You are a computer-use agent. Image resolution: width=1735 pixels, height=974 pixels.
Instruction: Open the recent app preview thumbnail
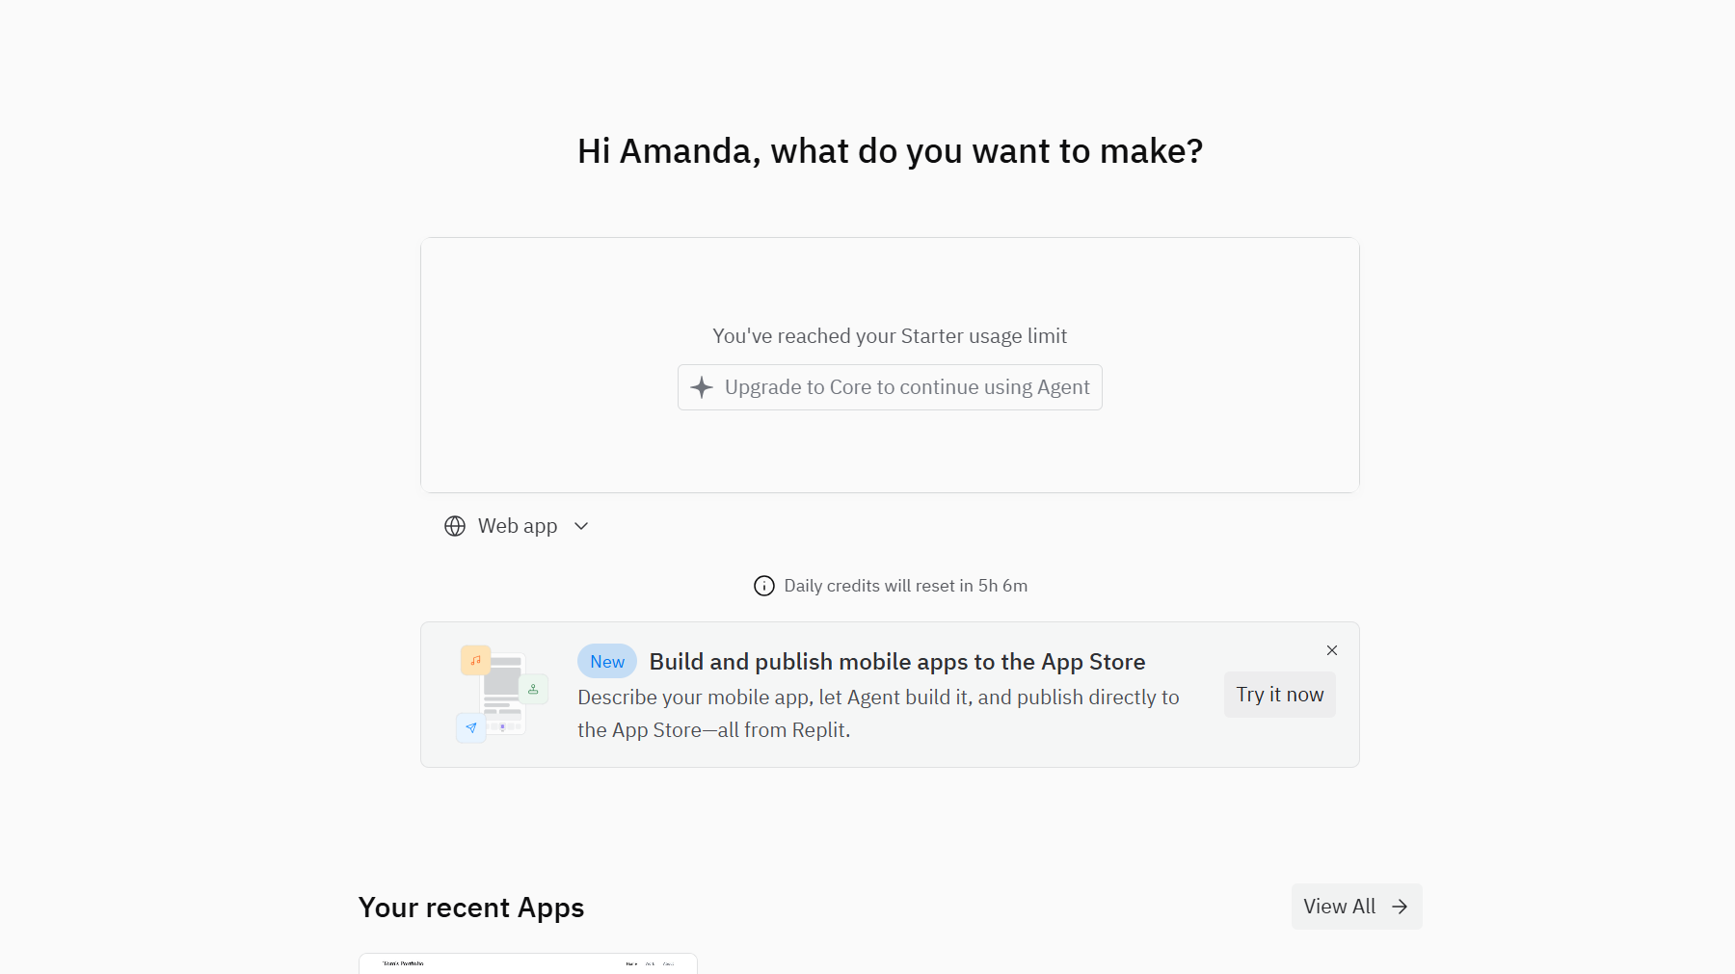[x=528, y=963]
